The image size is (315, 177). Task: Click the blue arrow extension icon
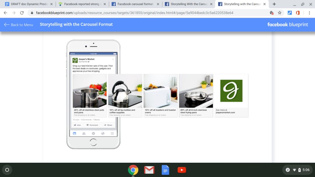coord(290,13)
